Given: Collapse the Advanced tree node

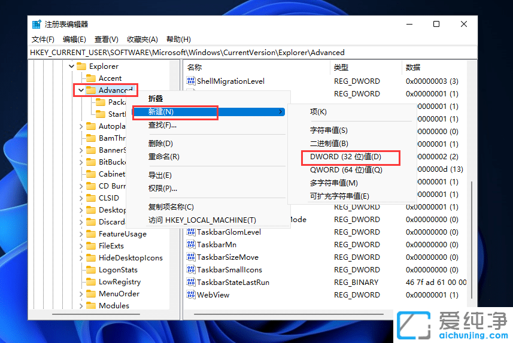Looking at the screenshot, I should click(x=81, y=90).
